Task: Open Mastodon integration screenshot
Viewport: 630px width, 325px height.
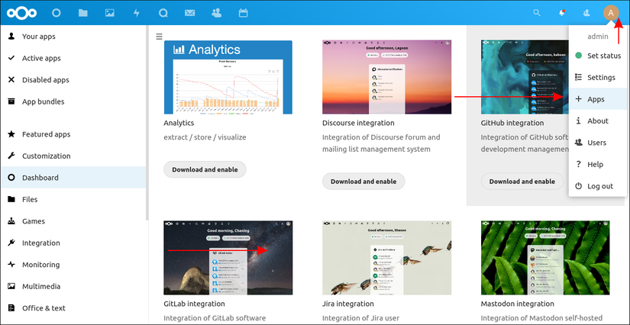Action: pyautogui.click(x=545, y=258)
